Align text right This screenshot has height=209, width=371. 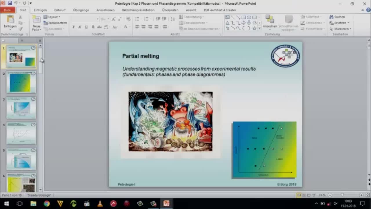click(x=150, y=27)
